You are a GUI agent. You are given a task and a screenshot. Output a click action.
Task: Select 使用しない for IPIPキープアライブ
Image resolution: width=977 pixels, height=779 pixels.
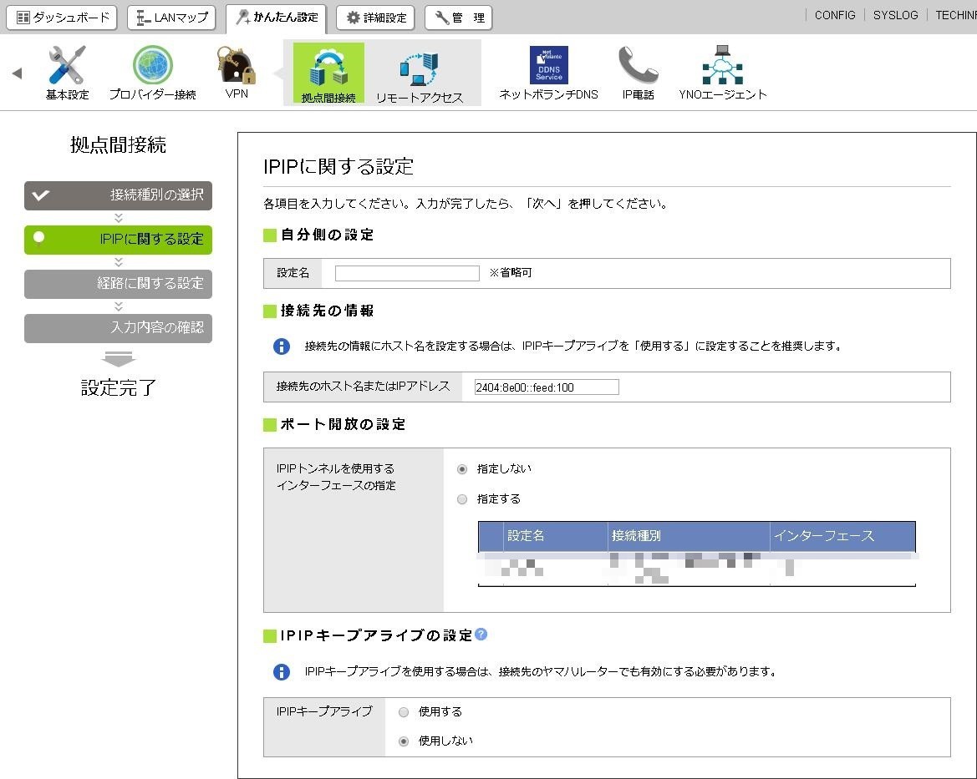point(404,741)
